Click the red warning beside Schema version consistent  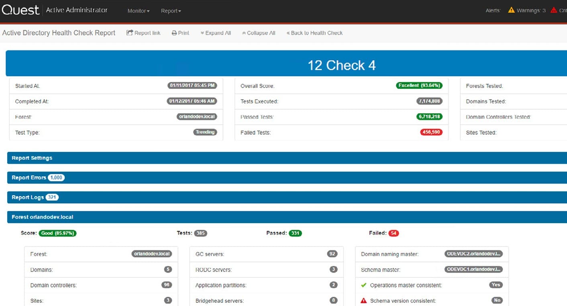click(x=364, y=300)
